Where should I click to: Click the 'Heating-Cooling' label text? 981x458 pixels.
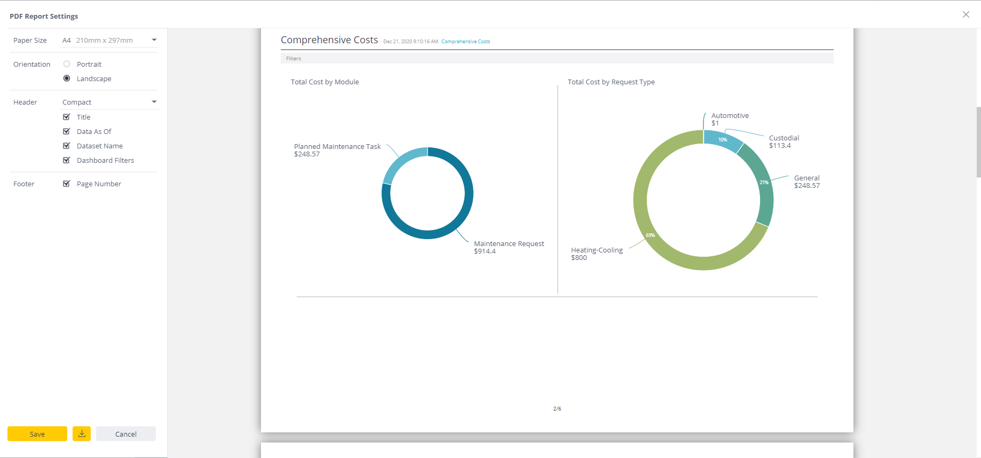(x=597, y=250)
